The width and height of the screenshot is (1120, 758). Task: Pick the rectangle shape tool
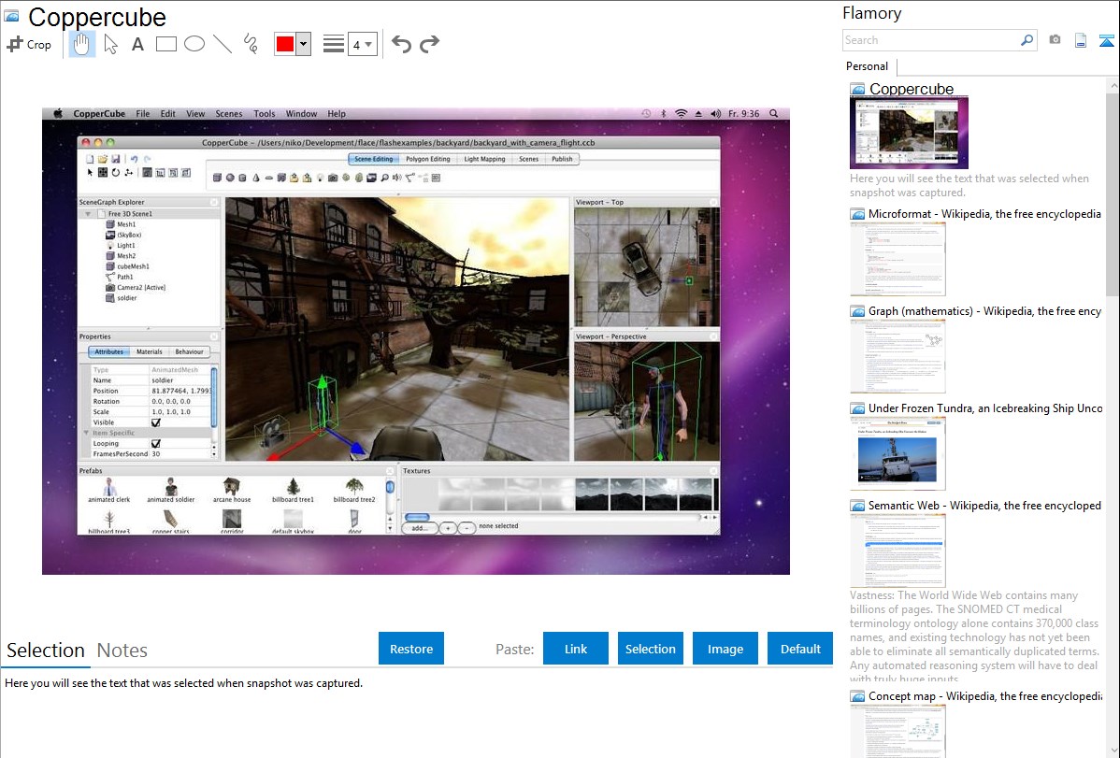click(166, 44)
